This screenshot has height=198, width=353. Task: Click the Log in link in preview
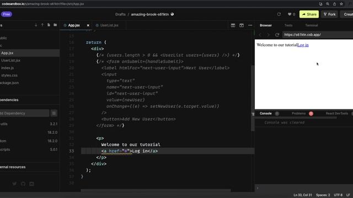(303, 45)
